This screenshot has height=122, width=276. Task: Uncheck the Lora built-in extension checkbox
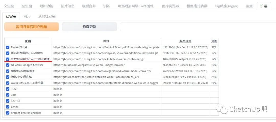pos(8,95)
